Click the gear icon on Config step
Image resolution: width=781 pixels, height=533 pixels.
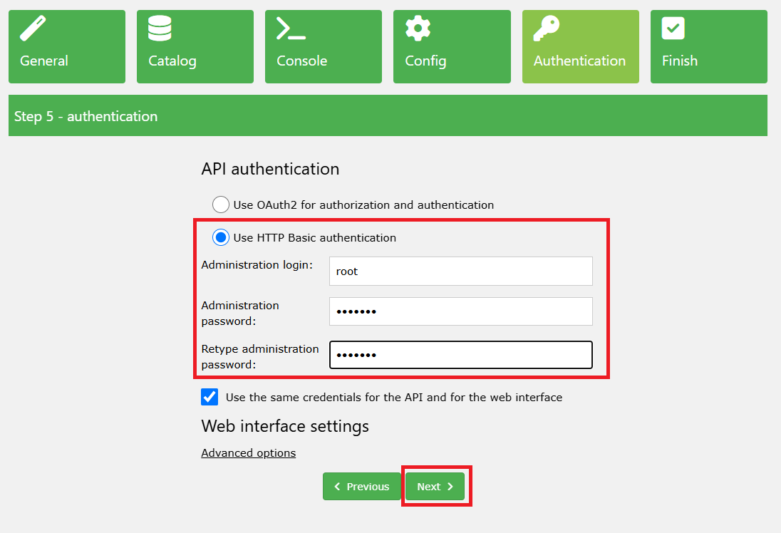(x=418, y=28)
